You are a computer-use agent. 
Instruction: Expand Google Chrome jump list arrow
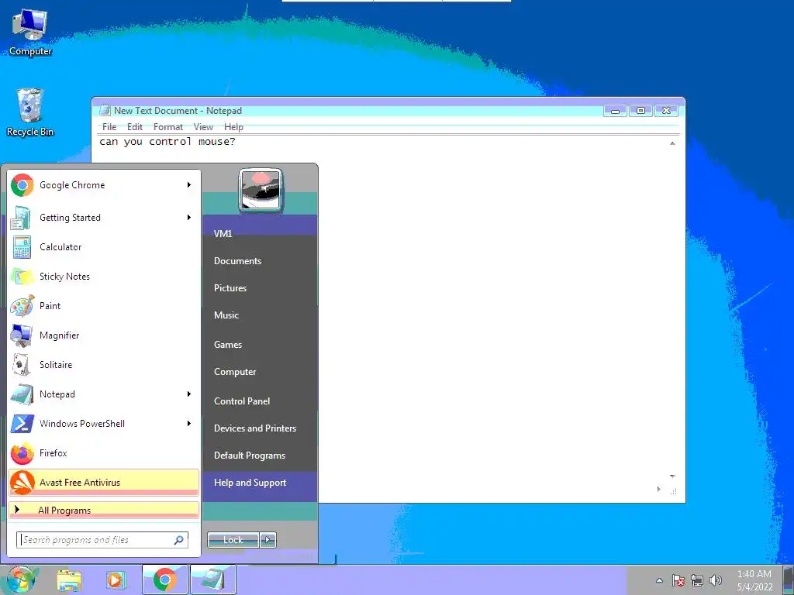point(189,185)
